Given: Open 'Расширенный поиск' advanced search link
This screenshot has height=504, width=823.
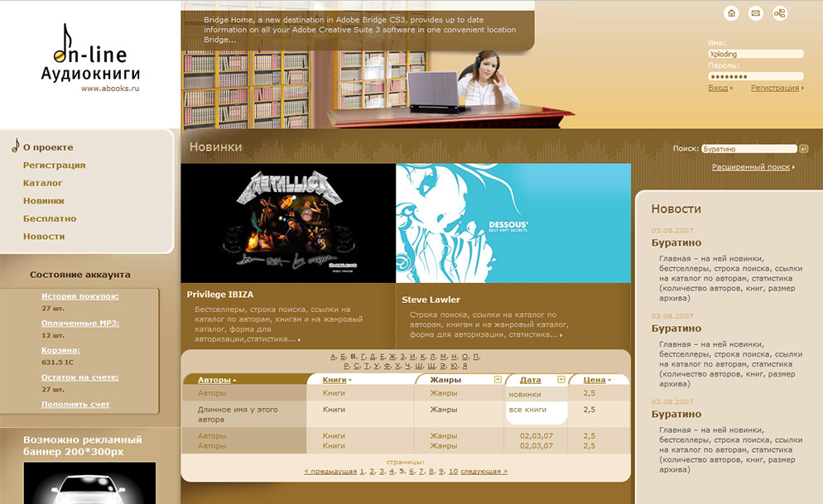Looking at the screenshot, I should tap(751, 167).
